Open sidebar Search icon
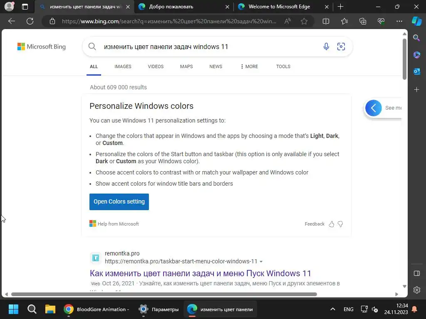 [x=416, y=38]
